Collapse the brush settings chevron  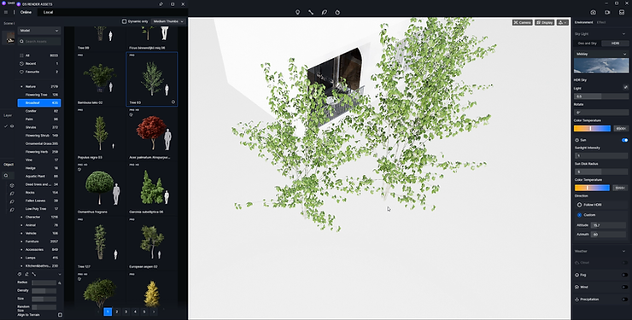coord(60,275)
